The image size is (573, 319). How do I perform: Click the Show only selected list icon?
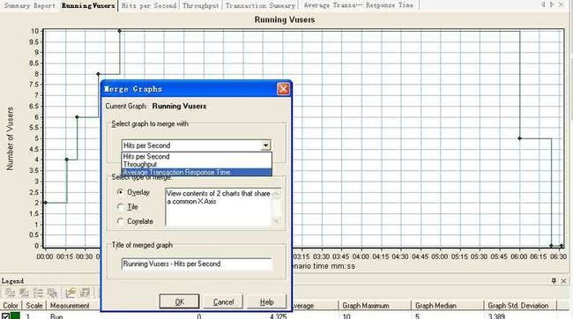(39, 293)
